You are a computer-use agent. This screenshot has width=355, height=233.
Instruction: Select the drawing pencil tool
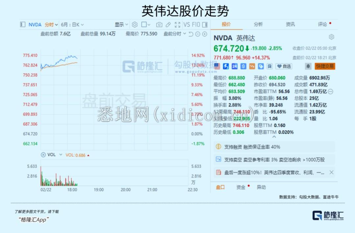[168, 24]
